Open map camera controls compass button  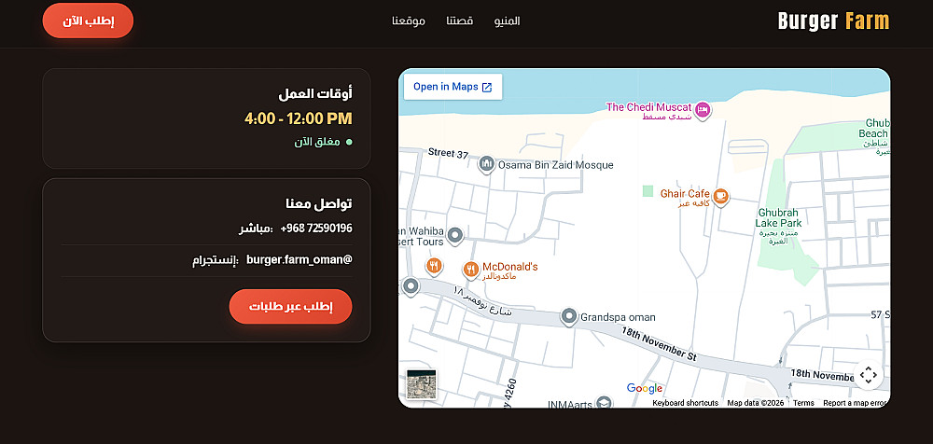(868, 375)
